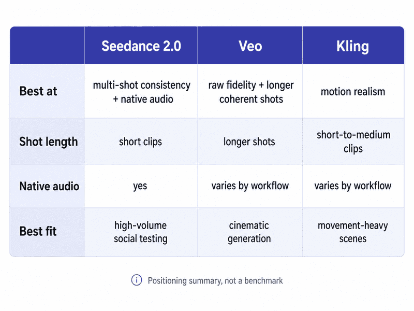Click the yes cell under Seedance 2.0
Screen dimensions: 414x311
(x=140, y=186)
